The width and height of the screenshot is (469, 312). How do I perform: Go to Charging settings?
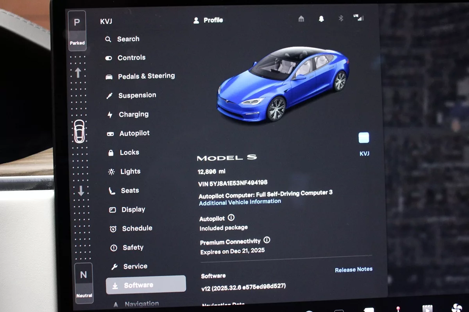(x=133, y=114)
